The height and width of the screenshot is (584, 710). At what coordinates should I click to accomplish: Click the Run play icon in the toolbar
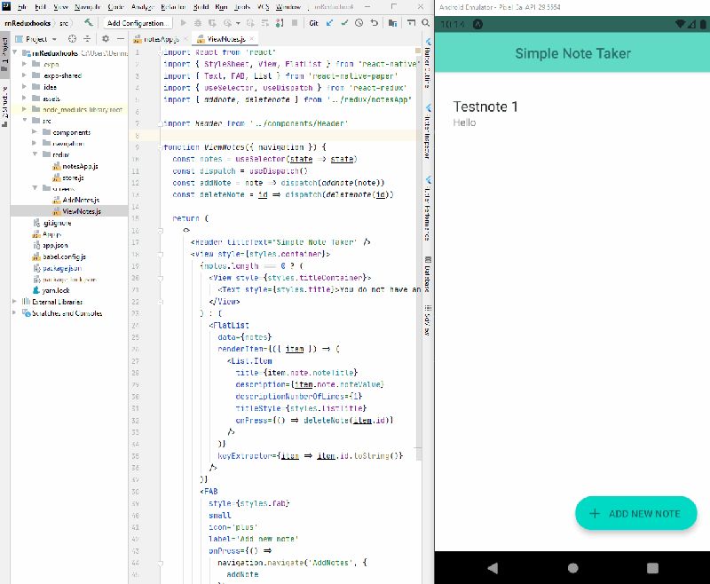(184, 21)
